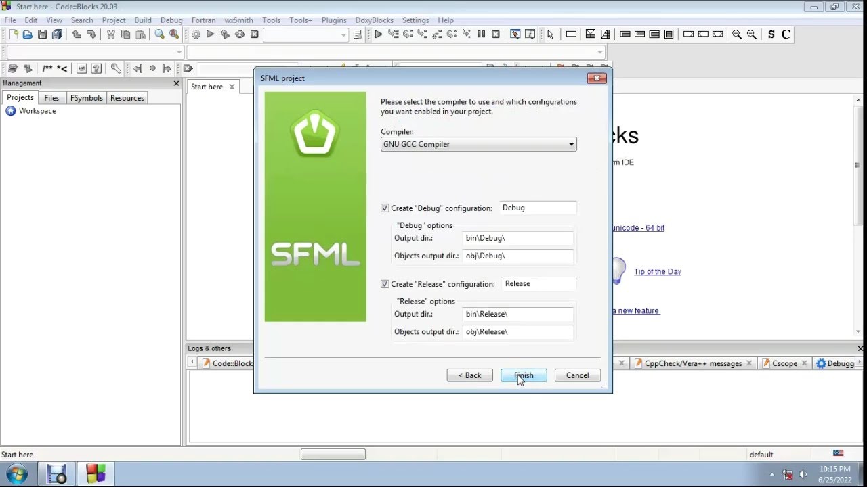Open the left code-completion dropdown

(94, 52)
